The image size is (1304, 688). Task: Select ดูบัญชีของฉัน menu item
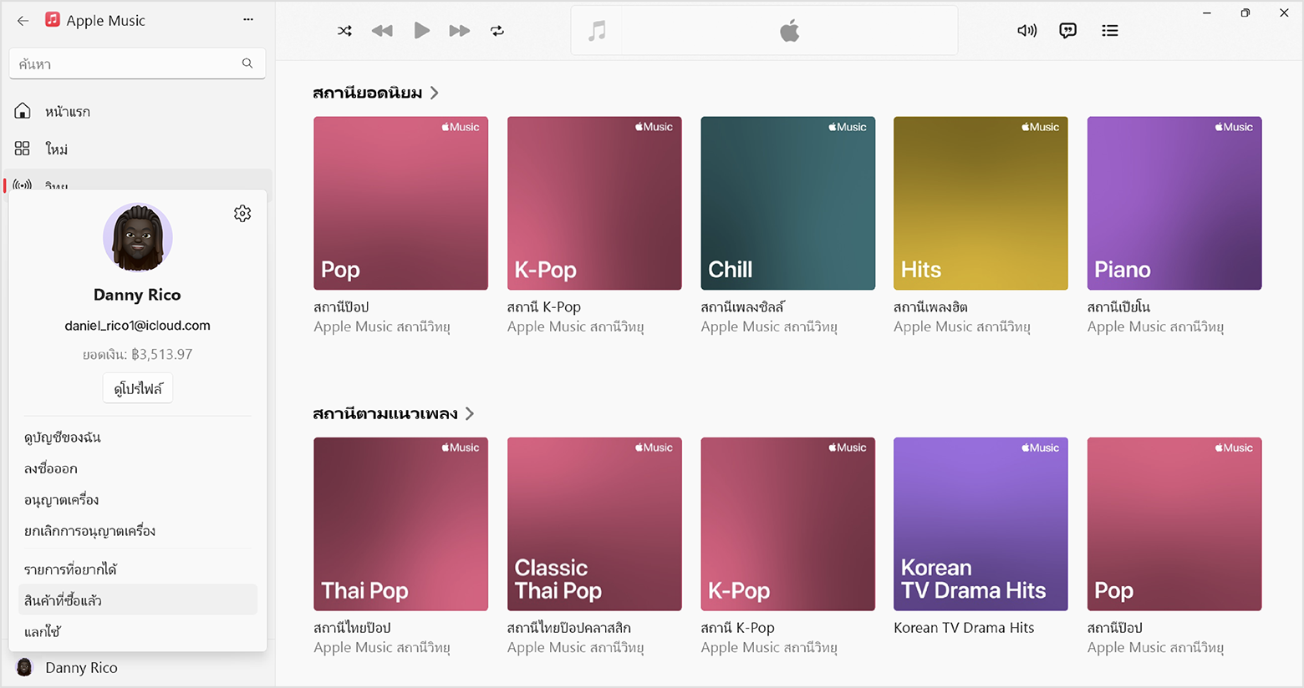(x=137, y=438)
